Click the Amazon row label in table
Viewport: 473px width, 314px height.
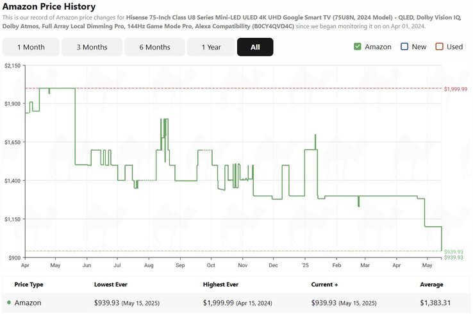(x=28, y=303)
